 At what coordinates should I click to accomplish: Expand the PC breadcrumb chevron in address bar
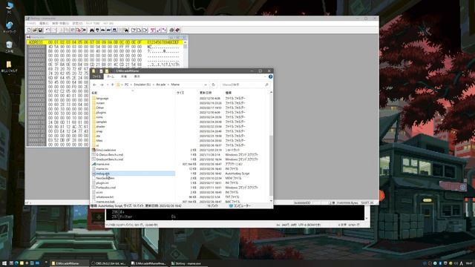pos(131,85)
